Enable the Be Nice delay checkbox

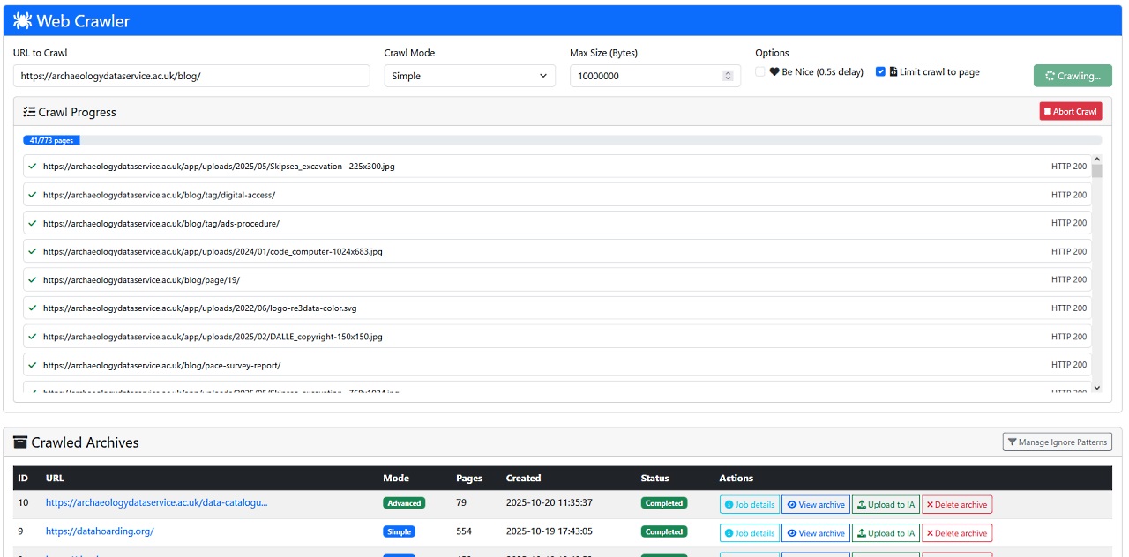pos(761,72)
